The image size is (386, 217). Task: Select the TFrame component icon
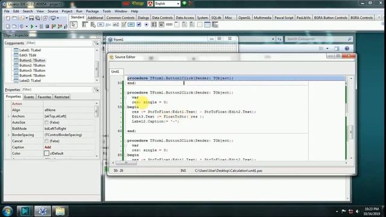pyautogui.click(x=207, y=25)
